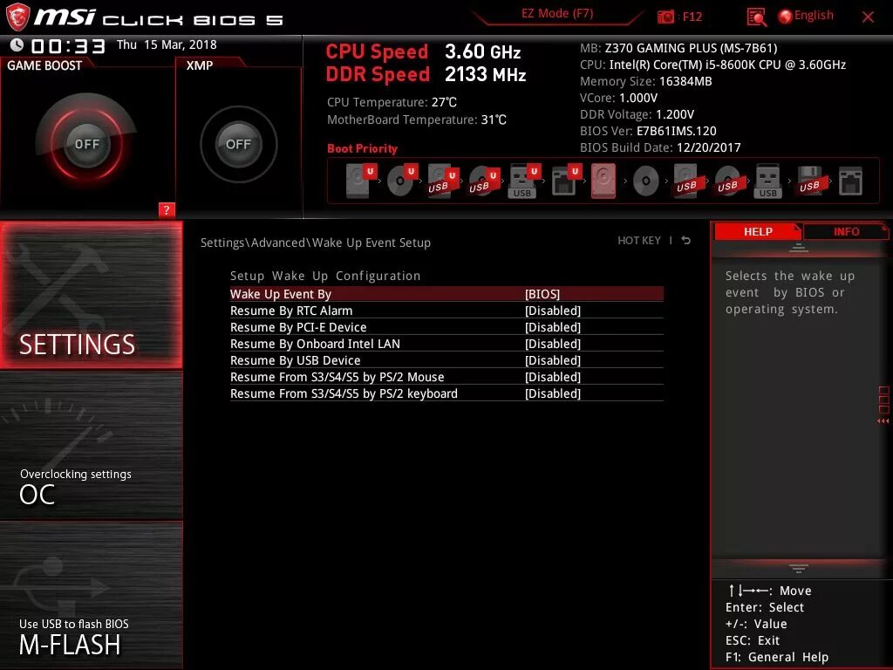The width and height of the screenshot is (893, 670).
Task: Click the UEFI network boot device icon
Action: coord(565,181)
